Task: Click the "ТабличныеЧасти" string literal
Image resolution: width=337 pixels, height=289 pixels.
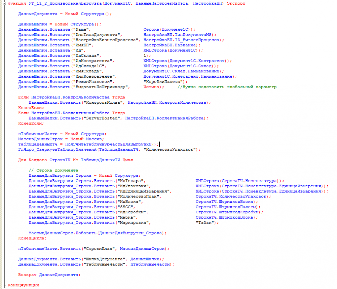Action: [104, 265]
